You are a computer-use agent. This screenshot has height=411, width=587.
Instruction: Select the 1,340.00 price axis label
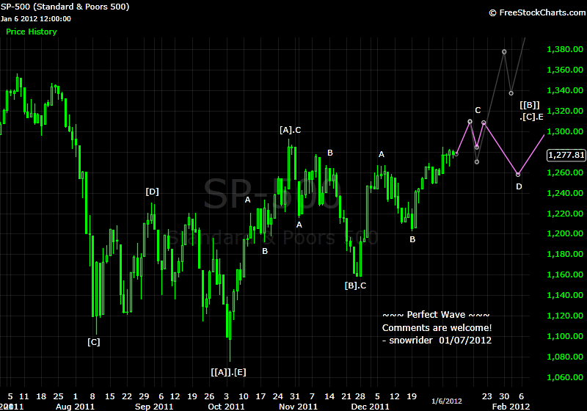coord(565,90)
